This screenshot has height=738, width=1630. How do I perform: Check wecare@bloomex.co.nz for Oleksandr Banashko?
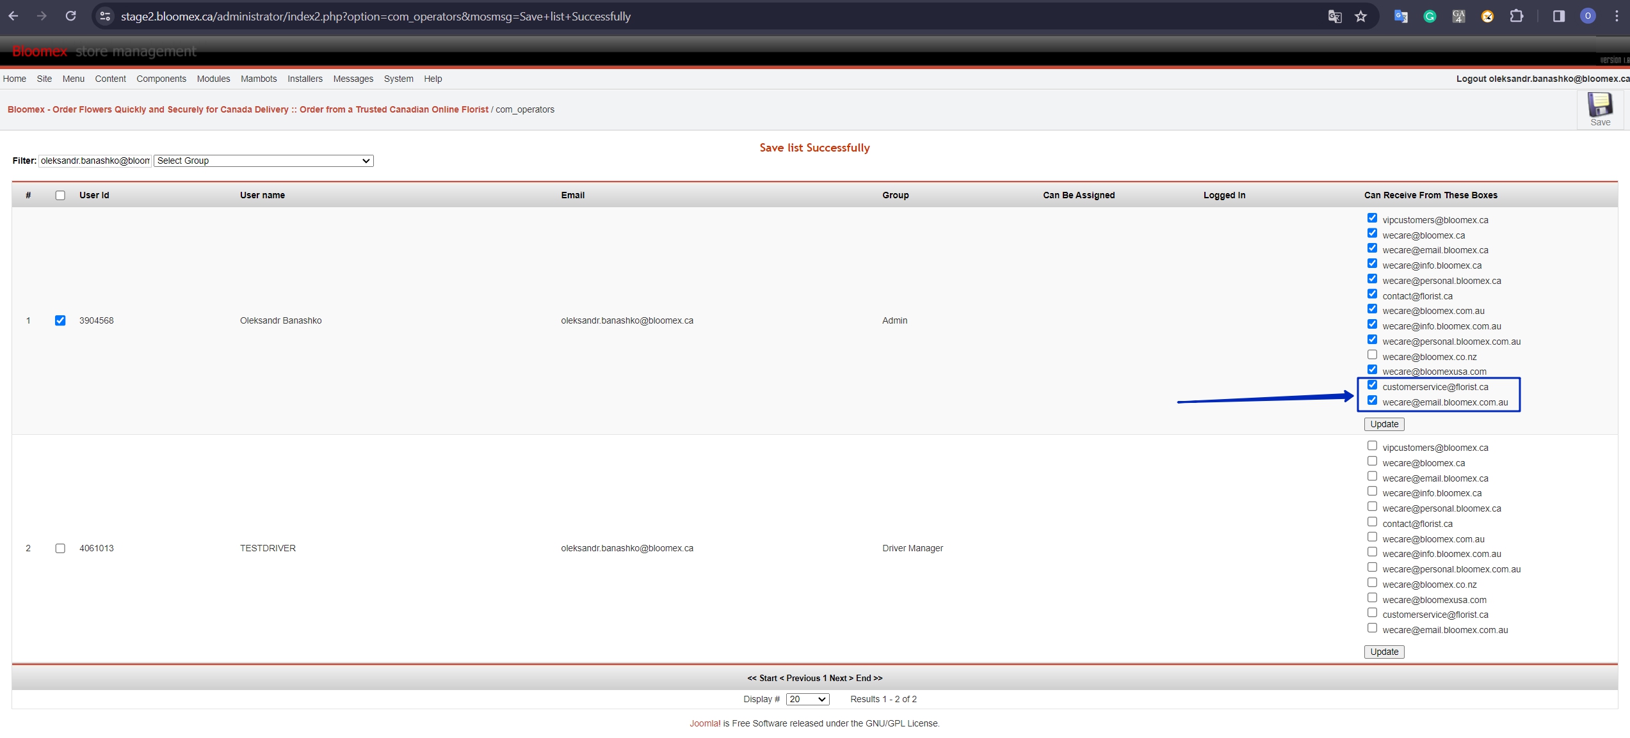[x=1372, y=355]
